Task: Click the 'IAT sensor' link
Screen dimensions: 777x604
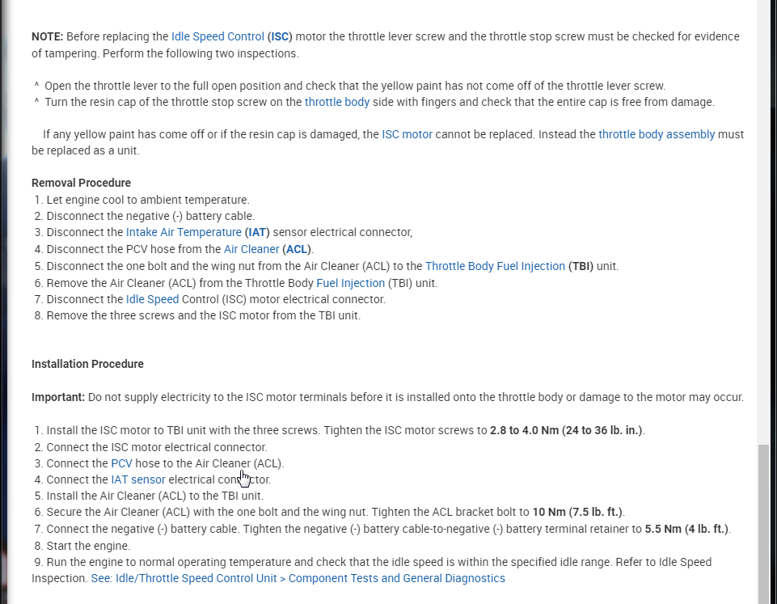Action: 137,479
